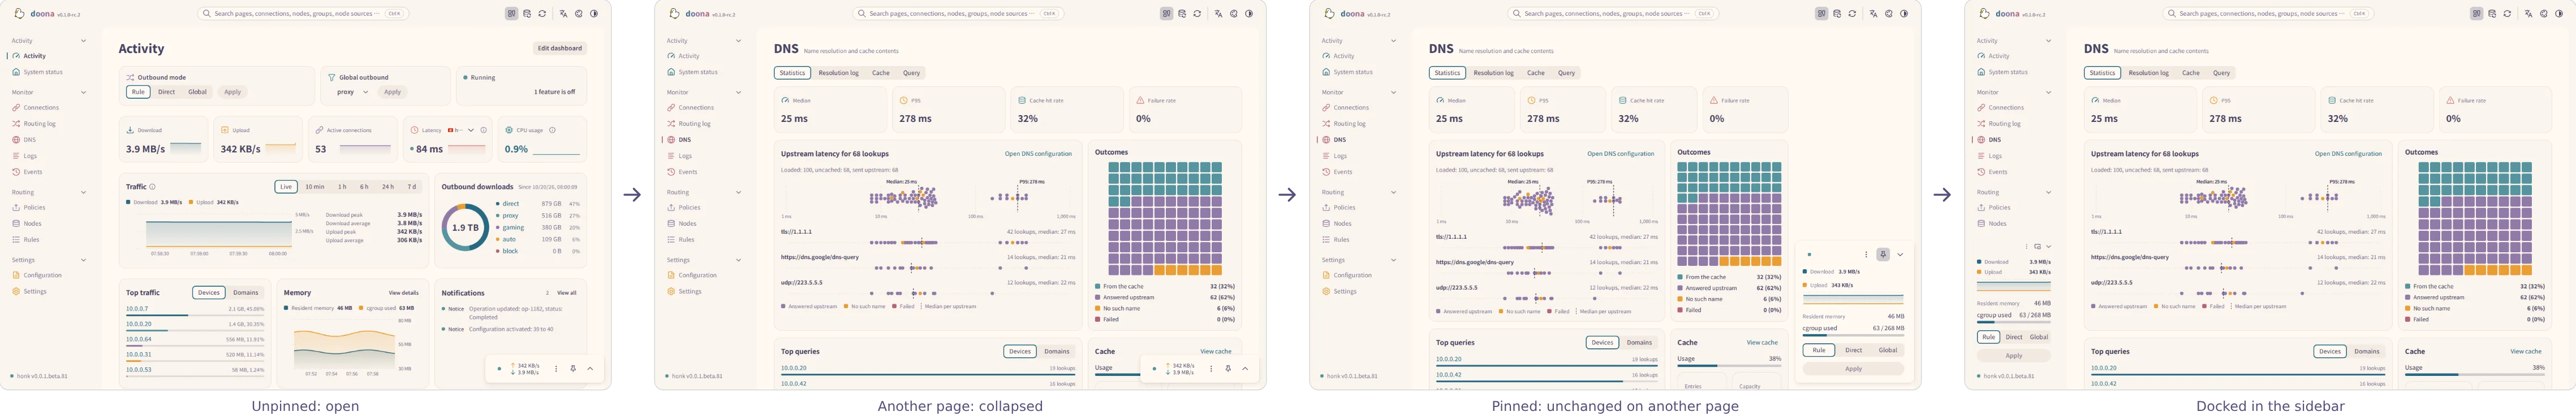2576x416 pixels.
Task: Select Direct outbound mode in the 'Unpinned: open' dashboard
Action: (166, 92)
